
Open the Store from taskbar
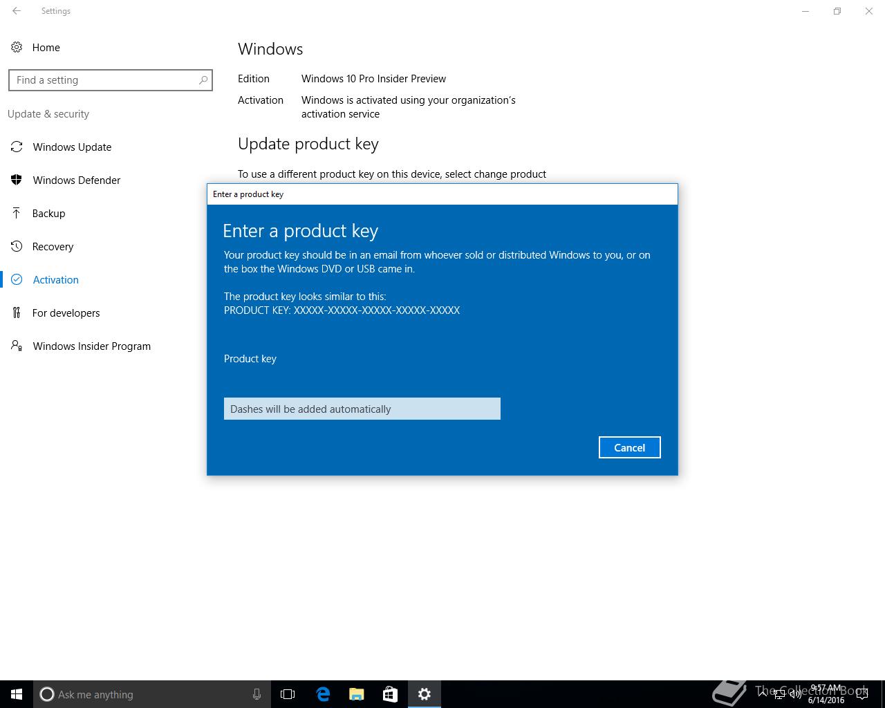click(x=390, y=694)
